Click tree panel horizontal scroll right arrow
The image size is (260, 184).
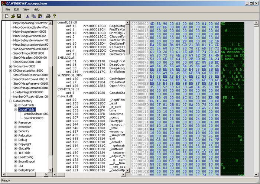point(46,174)
